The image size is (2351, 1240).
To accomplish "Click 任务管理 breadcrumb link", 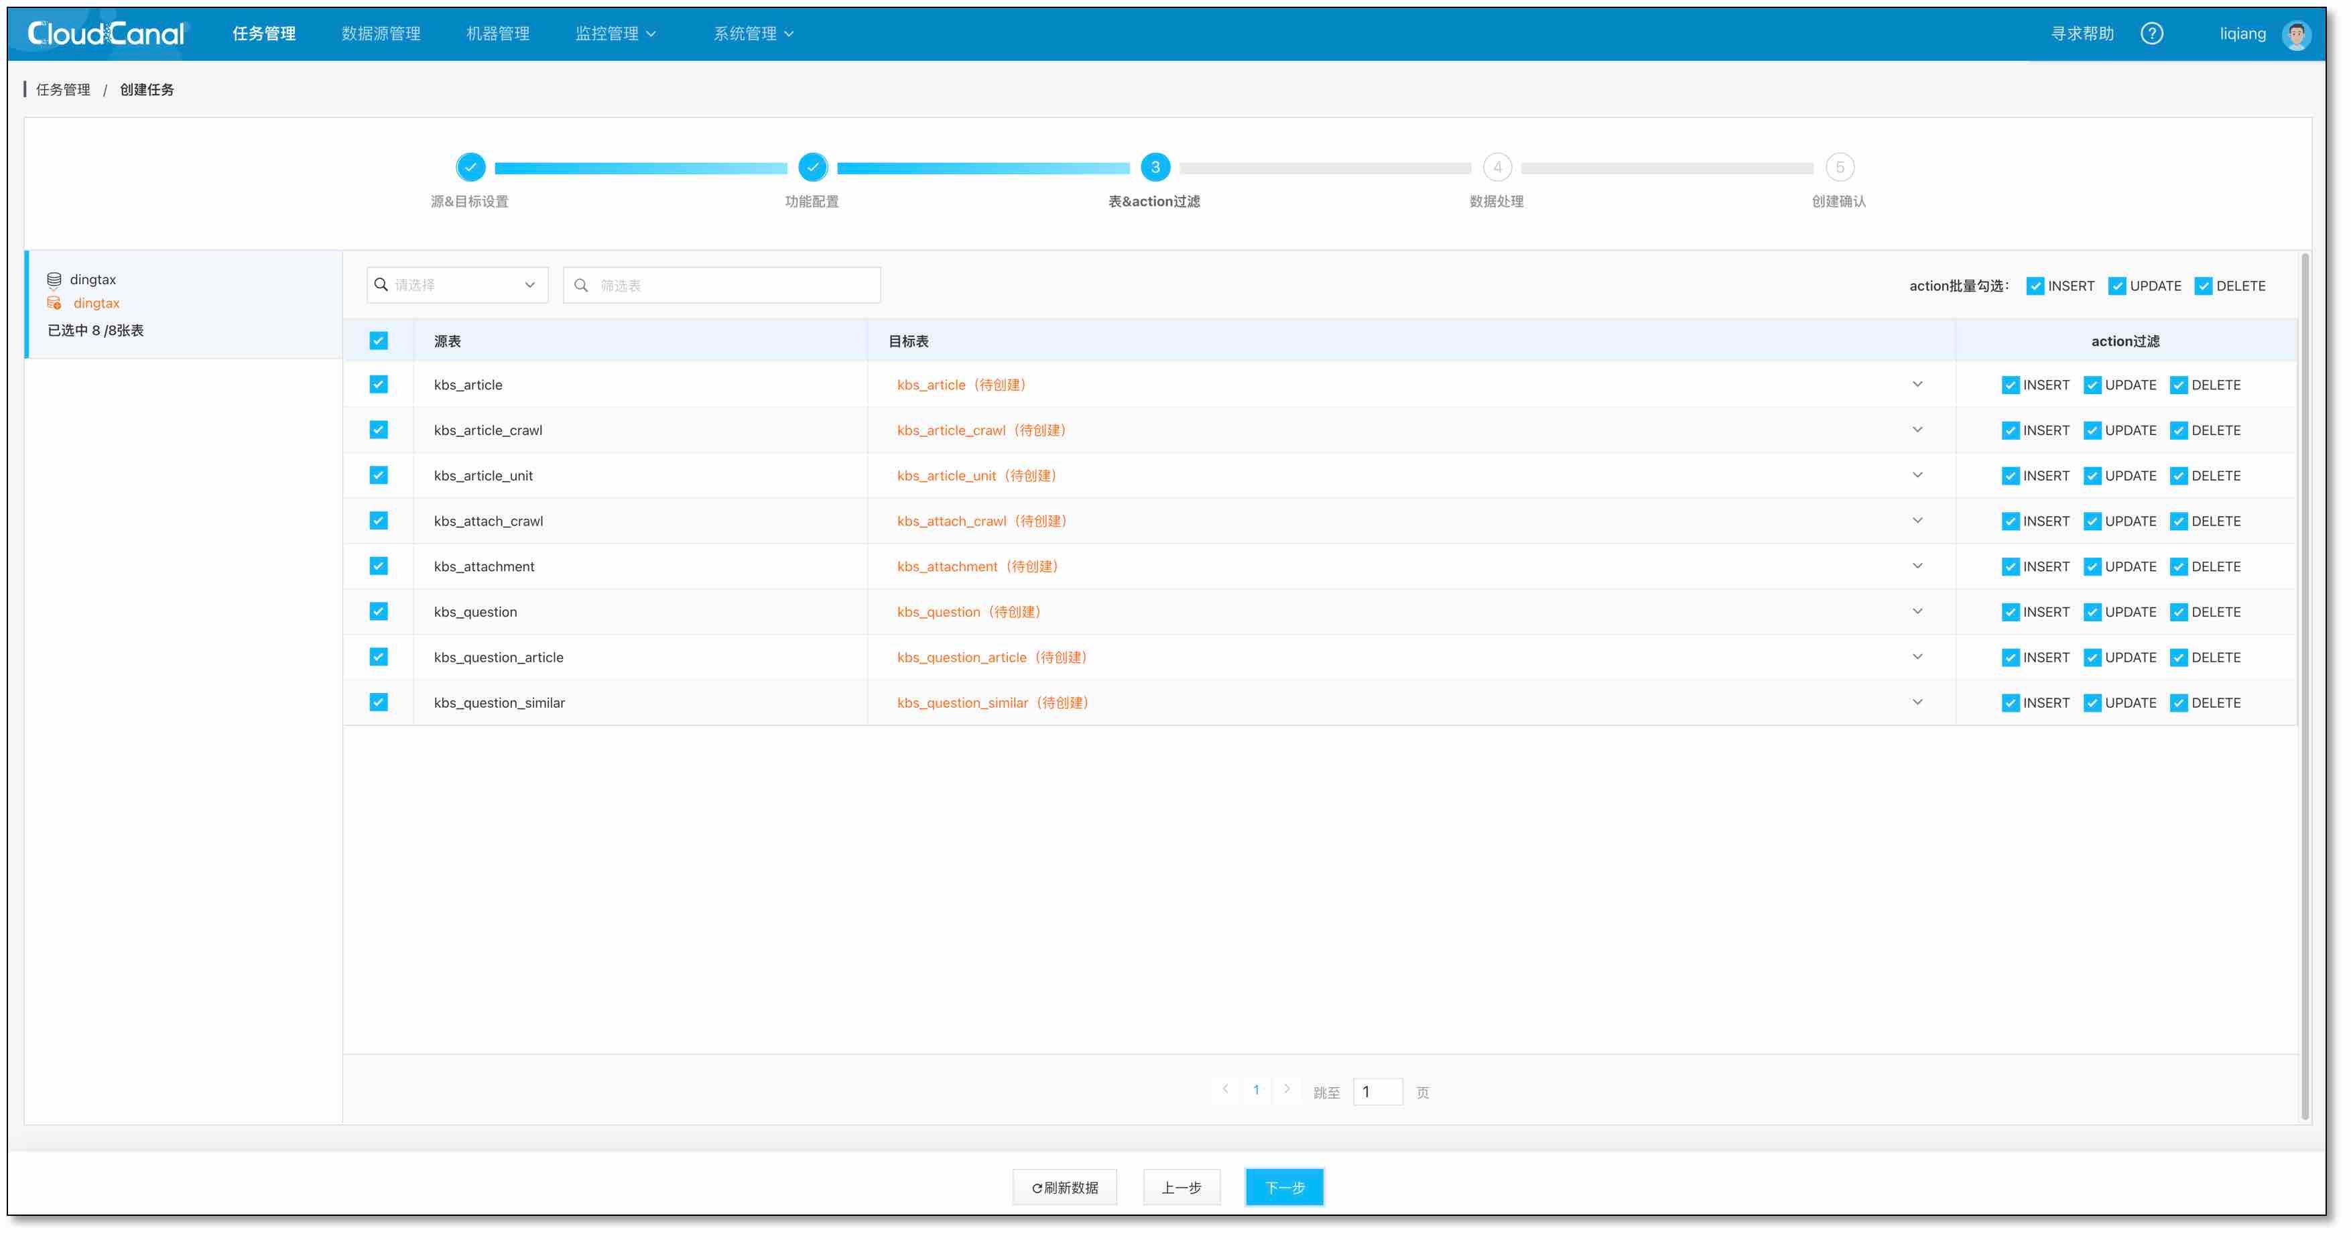I will click(x=63, y=90).
